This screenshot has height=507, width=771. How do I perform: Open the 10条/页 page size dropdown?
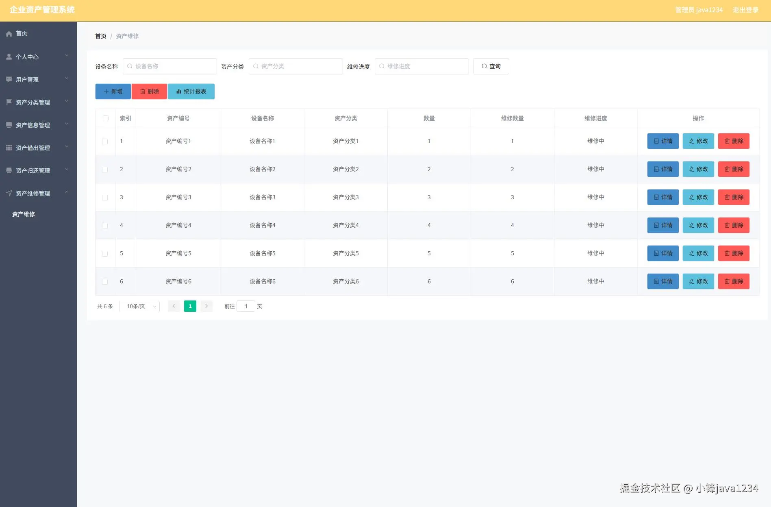coord(139,307)
